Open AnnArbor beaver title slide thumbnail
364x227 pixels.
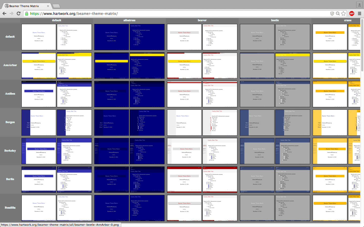[x=184, y=66]
